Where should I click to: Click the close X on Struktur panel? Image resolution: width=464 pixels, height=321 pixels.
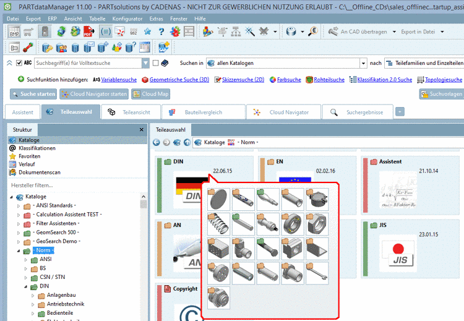pyautogui.click(x=143, y=130)
